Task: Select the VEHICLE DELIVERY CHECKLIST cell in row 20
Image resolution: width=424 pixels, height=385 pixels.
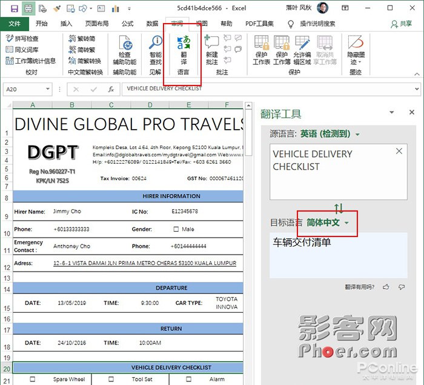Action: click(128, 367)
